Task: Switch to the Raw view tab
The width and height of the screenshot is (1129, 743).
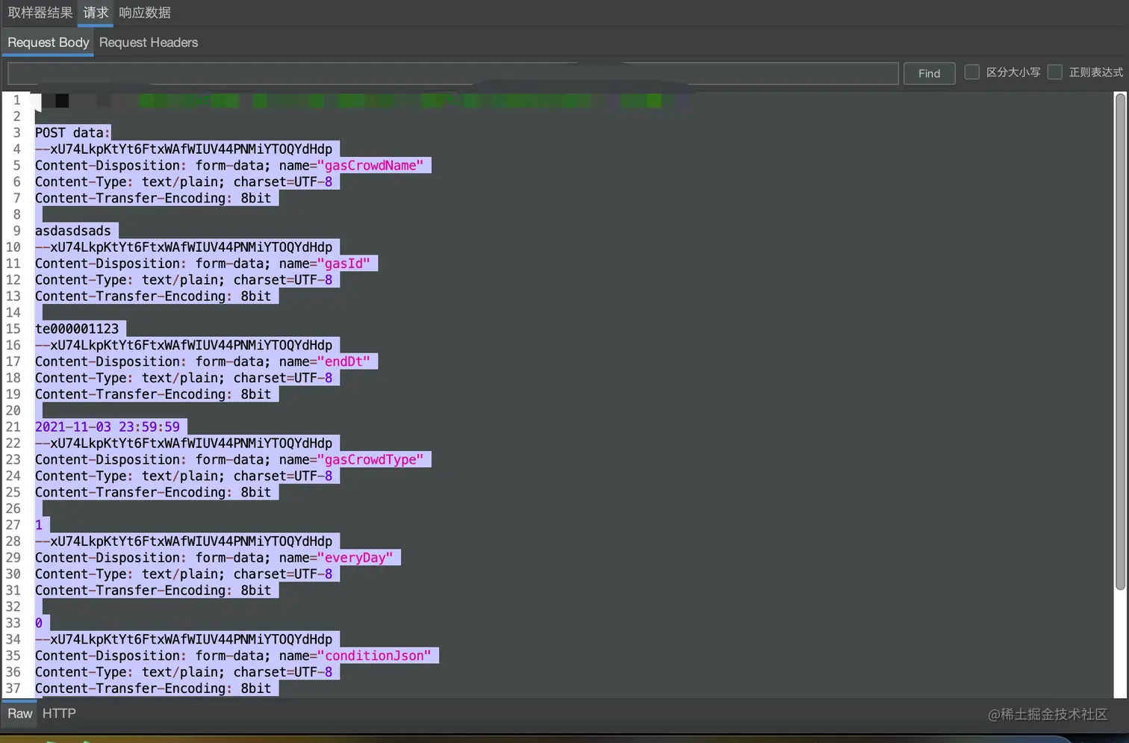Action: (x=20, y=713)
